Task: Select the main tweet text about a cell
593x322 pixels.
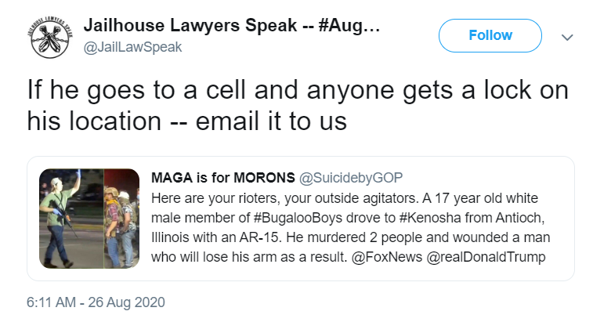Action: coord(298,106)
